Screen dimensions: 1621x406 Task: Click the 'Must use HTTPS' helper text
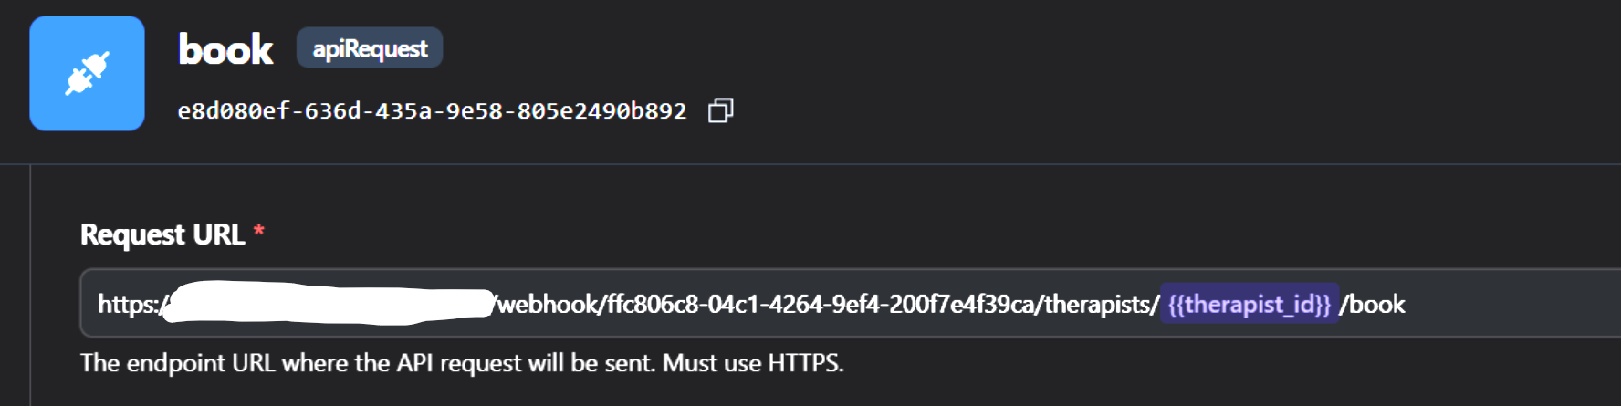752,363
